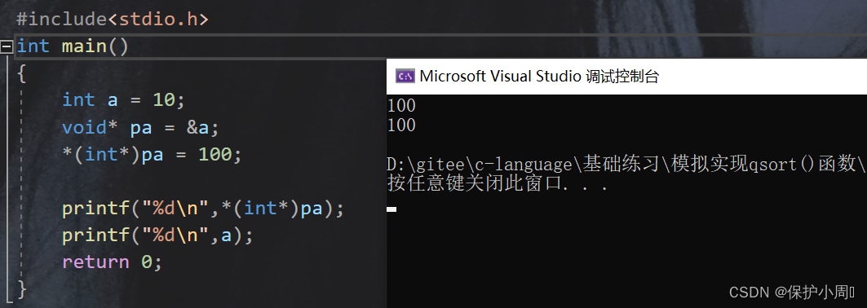867x308 pixels.
Task: Click the second 100 output line
Action: click(401, 125)
